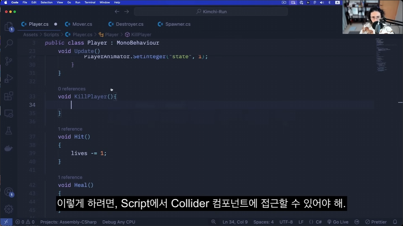Switch to the Player.cs tab
This screenshot has height=226, width=403.
pyautogui.click(x=38, y=24)
